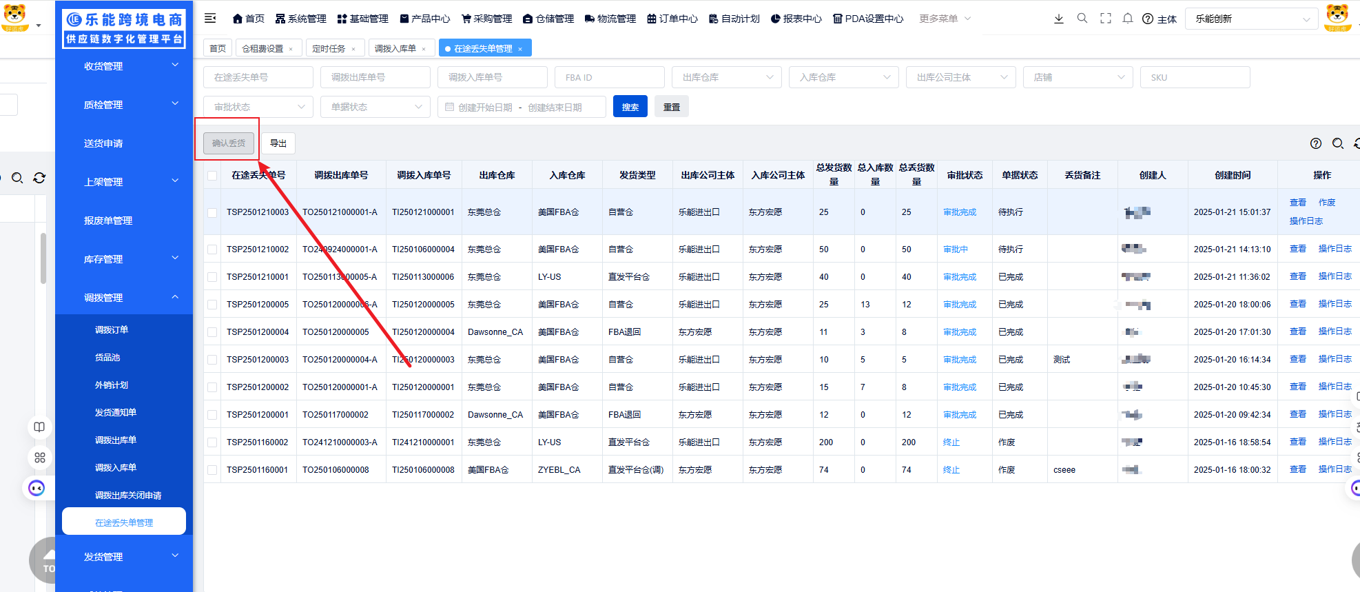
Task: Open the table column search icon
Action: click(x=1338, y=143)
